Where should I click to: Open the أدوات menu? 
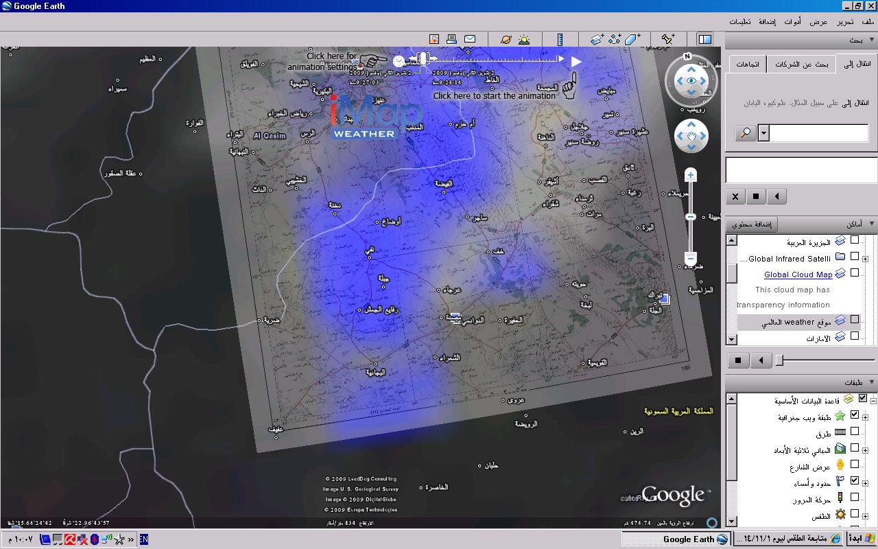pyautogui.click(x=793, y=22)
